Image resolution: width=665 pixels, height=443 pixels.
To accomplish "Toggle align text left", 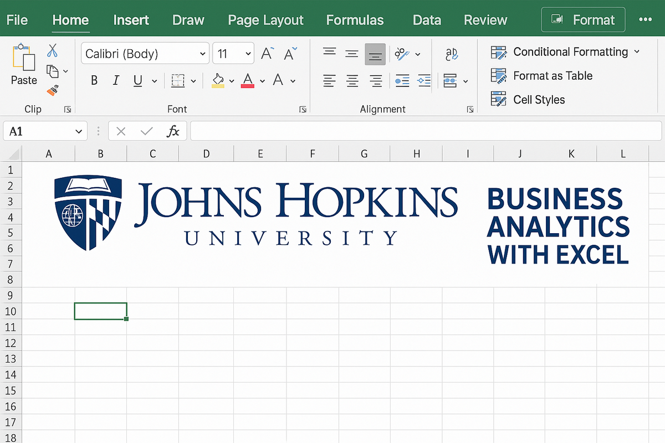I will click(x=330, y=81).
